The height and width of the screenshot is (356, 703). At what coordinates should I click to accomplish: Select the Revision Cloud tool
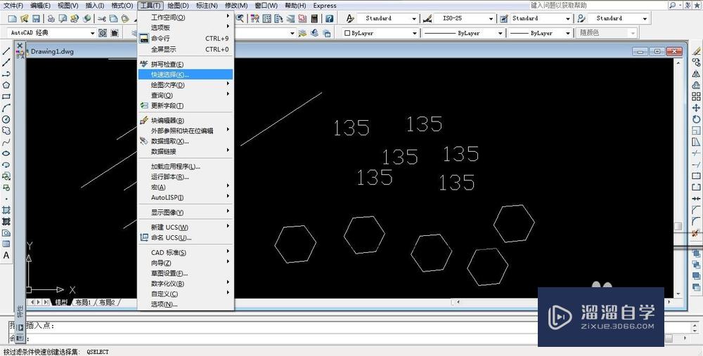point(6,131)
